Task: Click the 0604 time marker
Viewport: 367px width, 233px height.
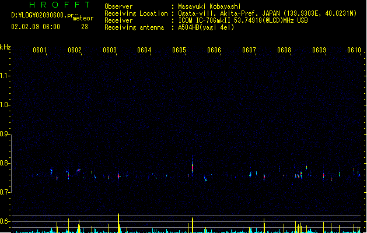Action: pos(144,50)
